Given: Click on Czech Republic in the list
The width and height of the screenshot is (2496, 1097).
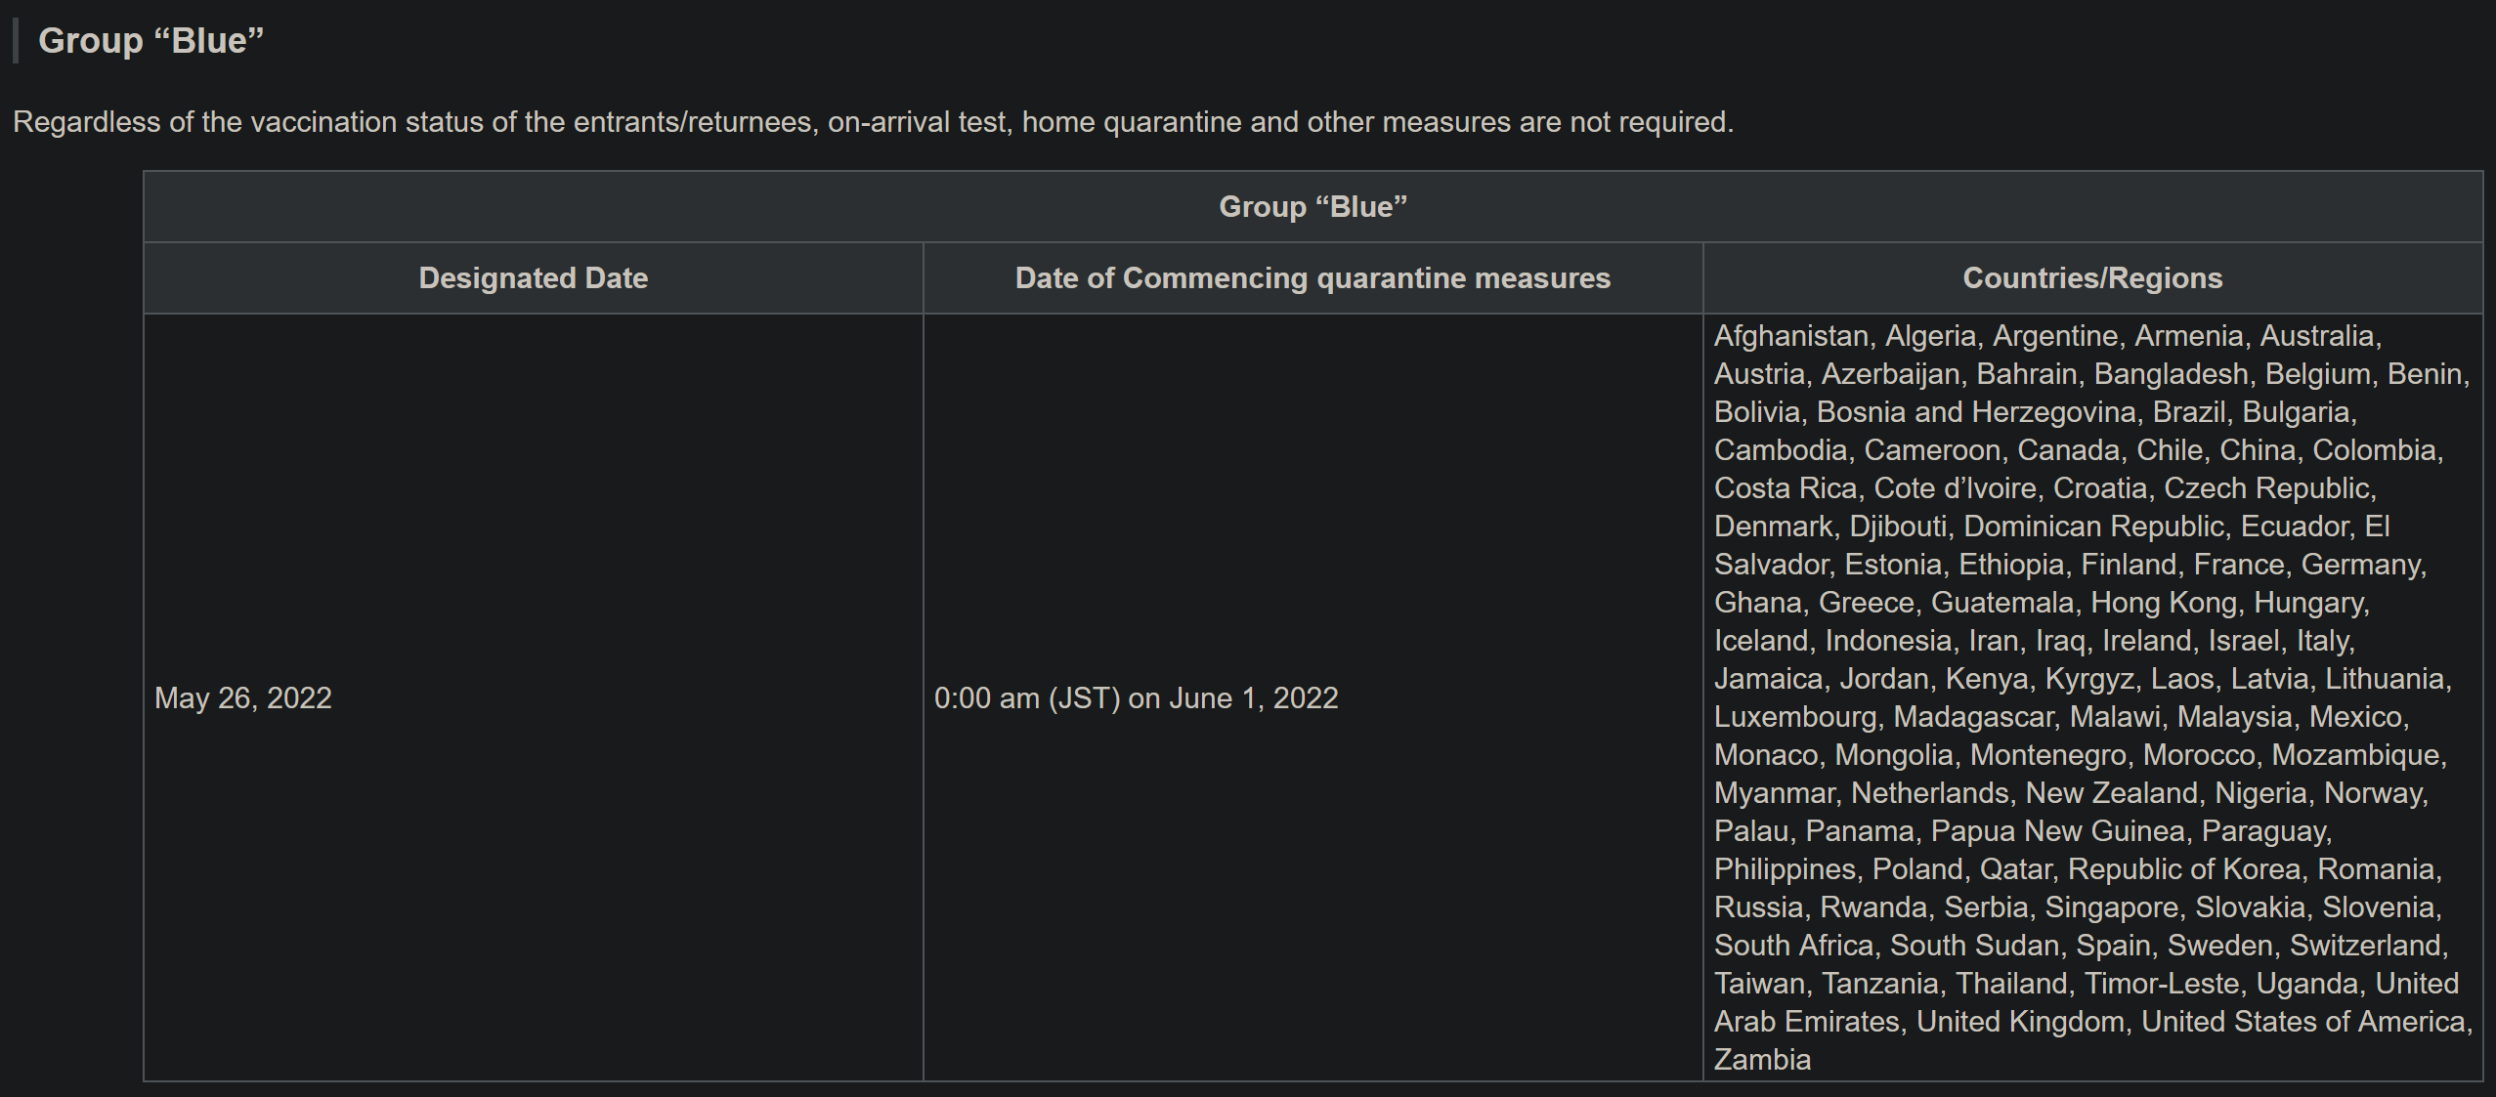Looking at the screenshot, I should (2267, 488).
